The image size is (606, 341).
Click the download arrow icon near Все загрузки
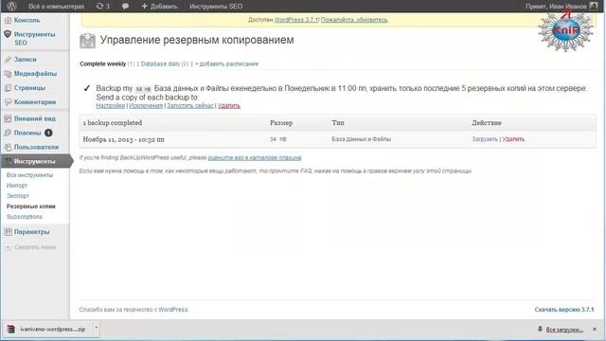(x=540, y=329)
